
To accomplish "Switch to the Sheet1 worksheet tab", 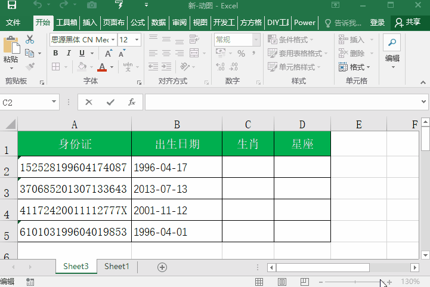I will (117, 267).
